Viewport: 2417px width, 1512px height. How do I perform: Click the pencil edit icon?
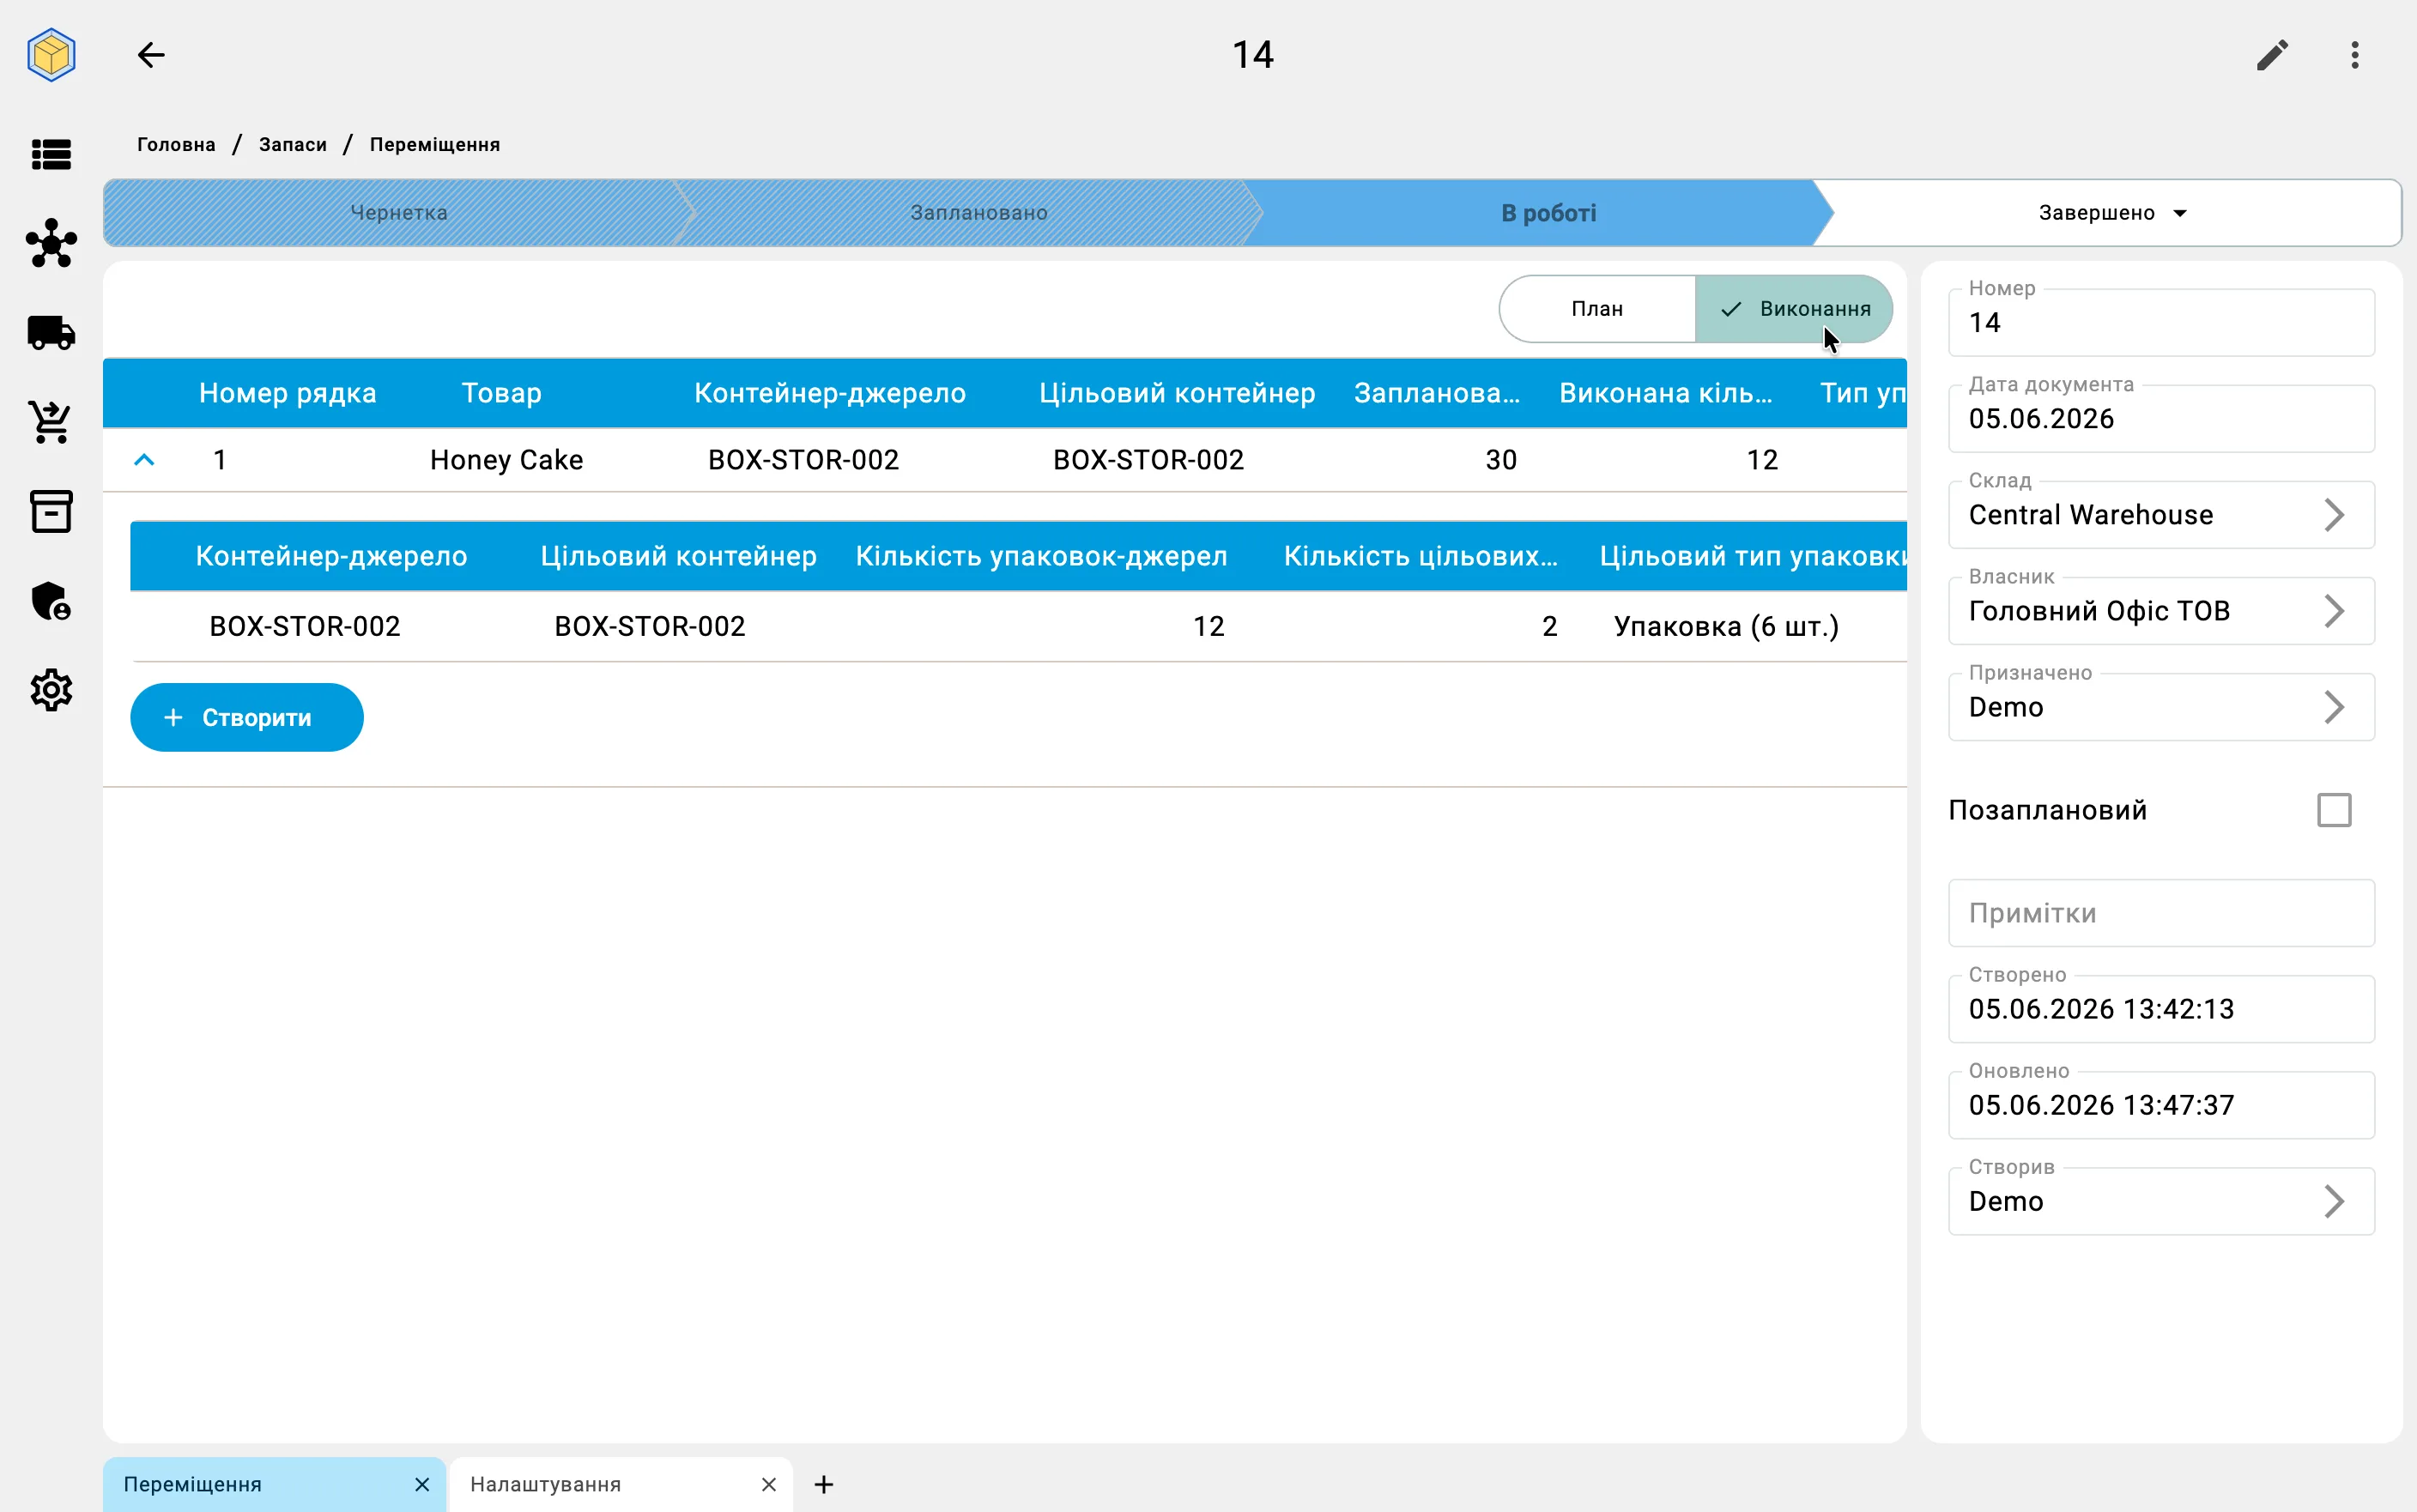click(2272, 55)
